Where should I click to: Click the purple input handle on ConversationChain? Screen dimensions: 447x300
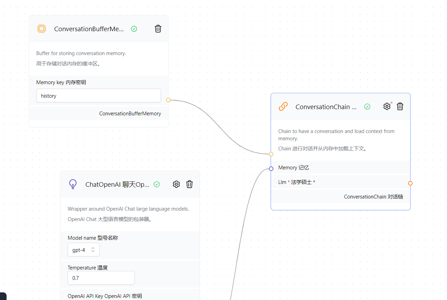[271, 169]
